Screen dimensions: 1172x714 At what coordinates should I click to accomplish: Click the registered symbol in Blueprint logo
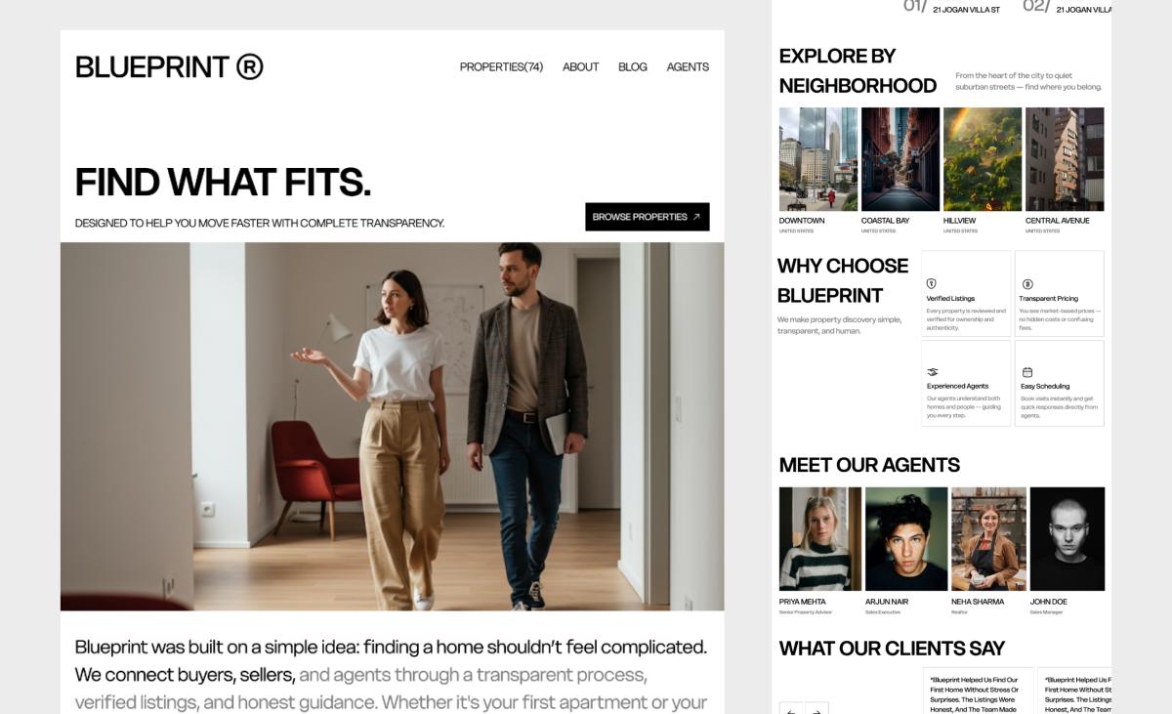tap(250, 66)
